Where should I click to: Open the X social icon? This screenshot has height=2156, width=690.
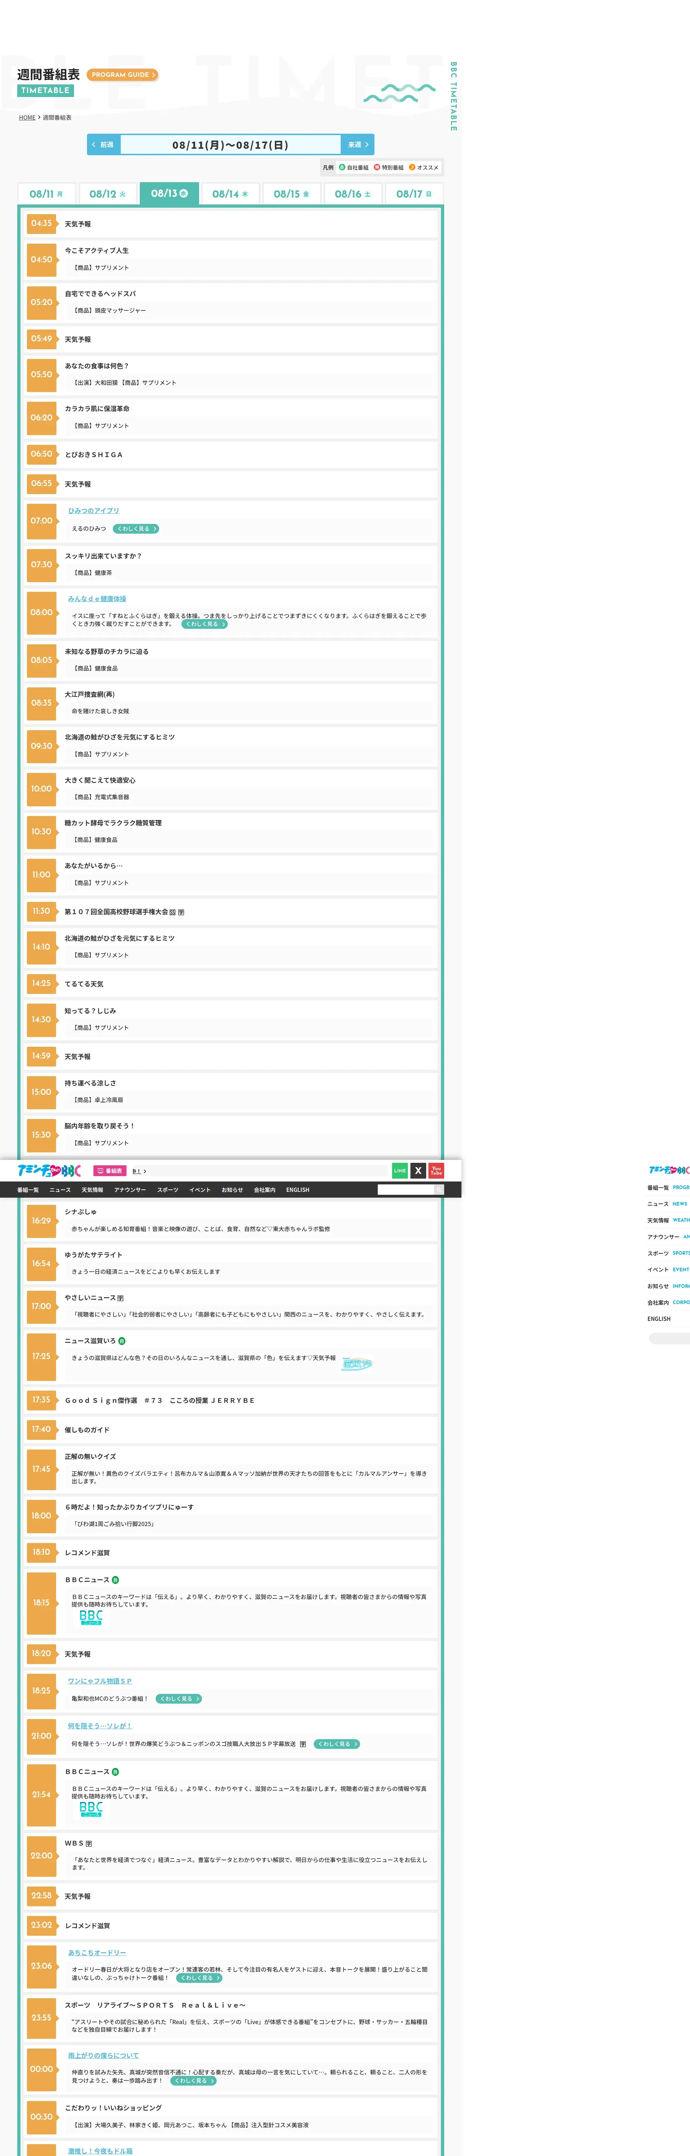click(x=418, y=1171)
